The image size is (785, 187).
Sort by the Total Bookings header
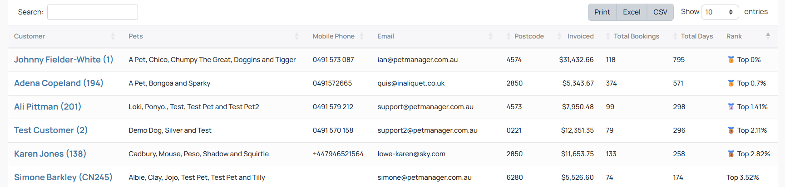(x=636, y=36)
